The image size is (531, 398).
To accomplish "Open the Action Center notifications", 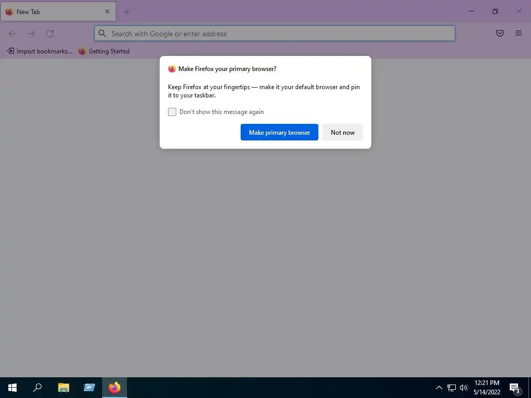I will [x=515, y=388].
